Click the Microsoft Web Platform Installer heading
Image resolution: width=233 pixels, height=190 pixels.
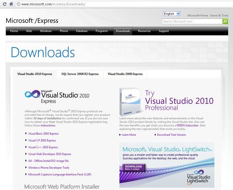point(62,187)
